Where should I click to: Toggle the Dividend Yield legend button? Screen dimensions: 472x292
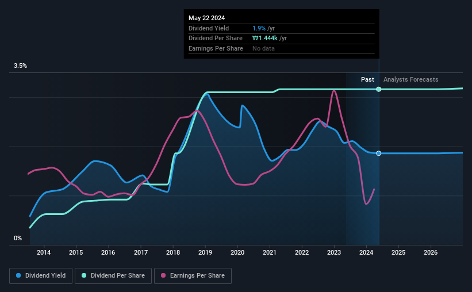tap(41, 276)
